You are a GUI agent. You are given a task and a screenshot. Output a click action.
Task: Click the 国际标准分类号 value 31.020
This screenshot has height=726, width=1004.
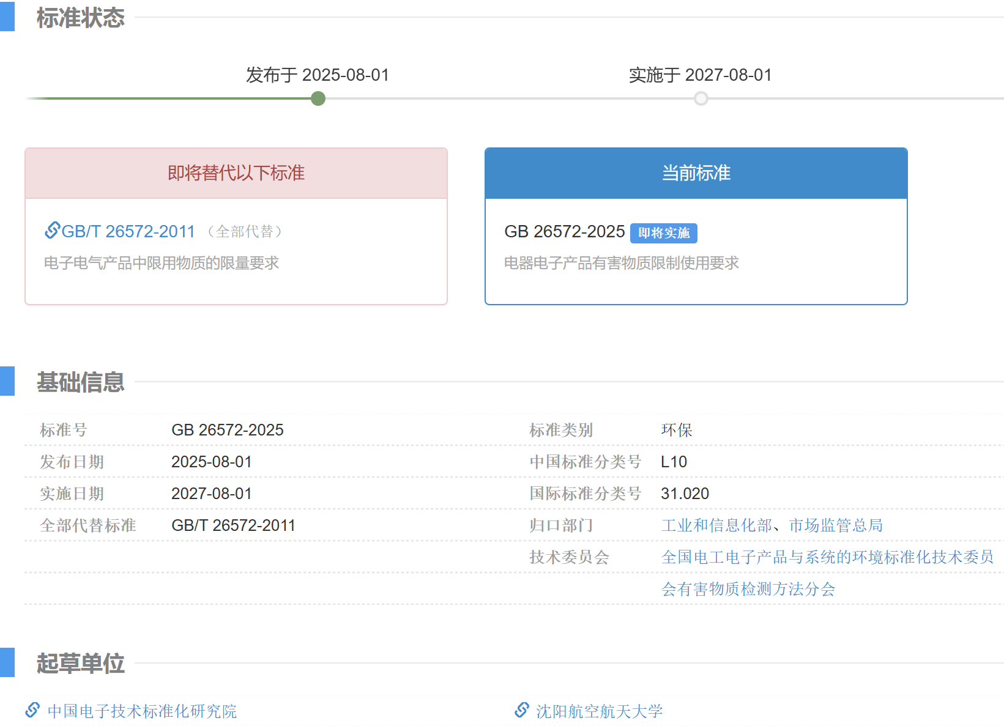[685, 494]
